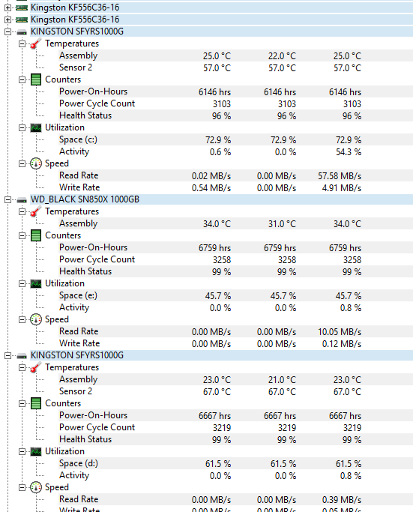
Task: Click the 57.58 MB/s read rate value
Action: pyautogui.click(x=340, y=176)
